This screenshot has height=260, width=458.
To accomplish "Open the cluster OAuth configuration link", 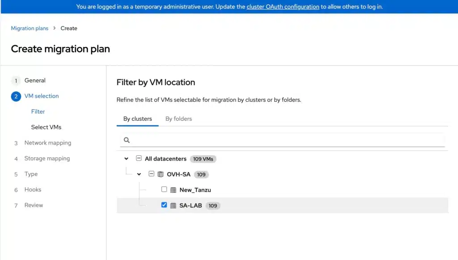I will [283, 7].
